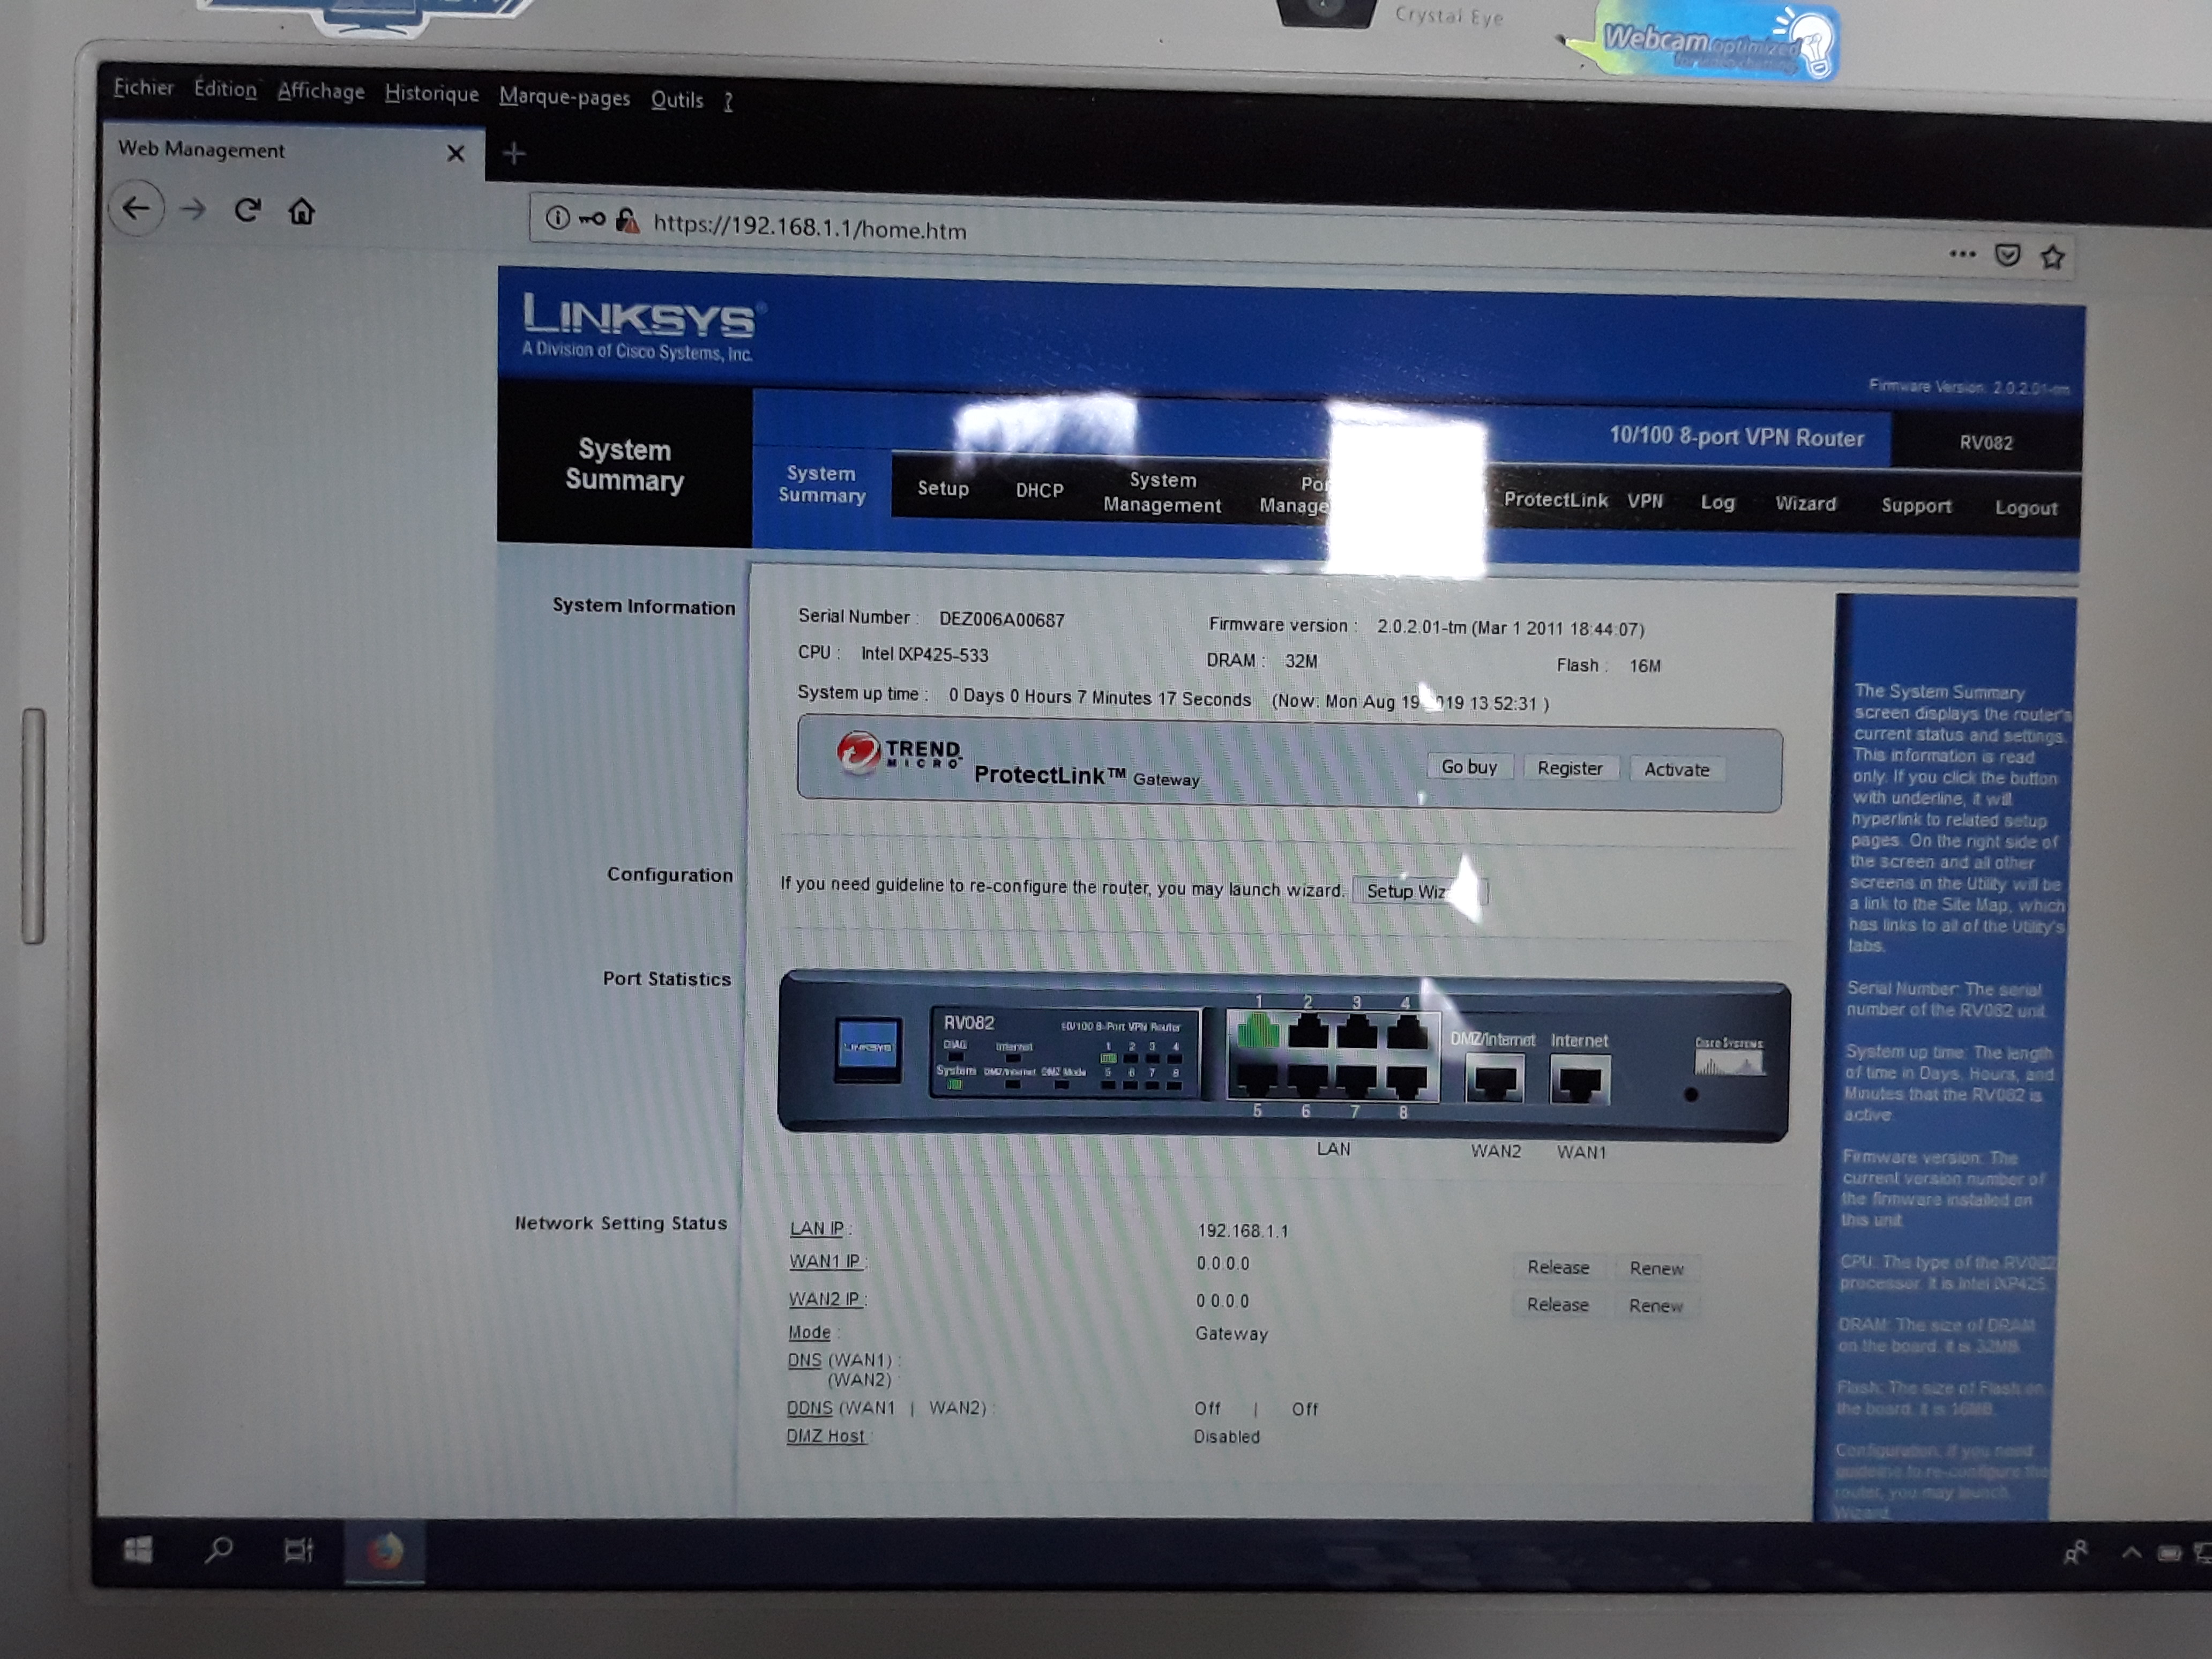This screenshot has height=1659, width=2212.
Task: Click the browser forward arrow
Action: (193, 209)
